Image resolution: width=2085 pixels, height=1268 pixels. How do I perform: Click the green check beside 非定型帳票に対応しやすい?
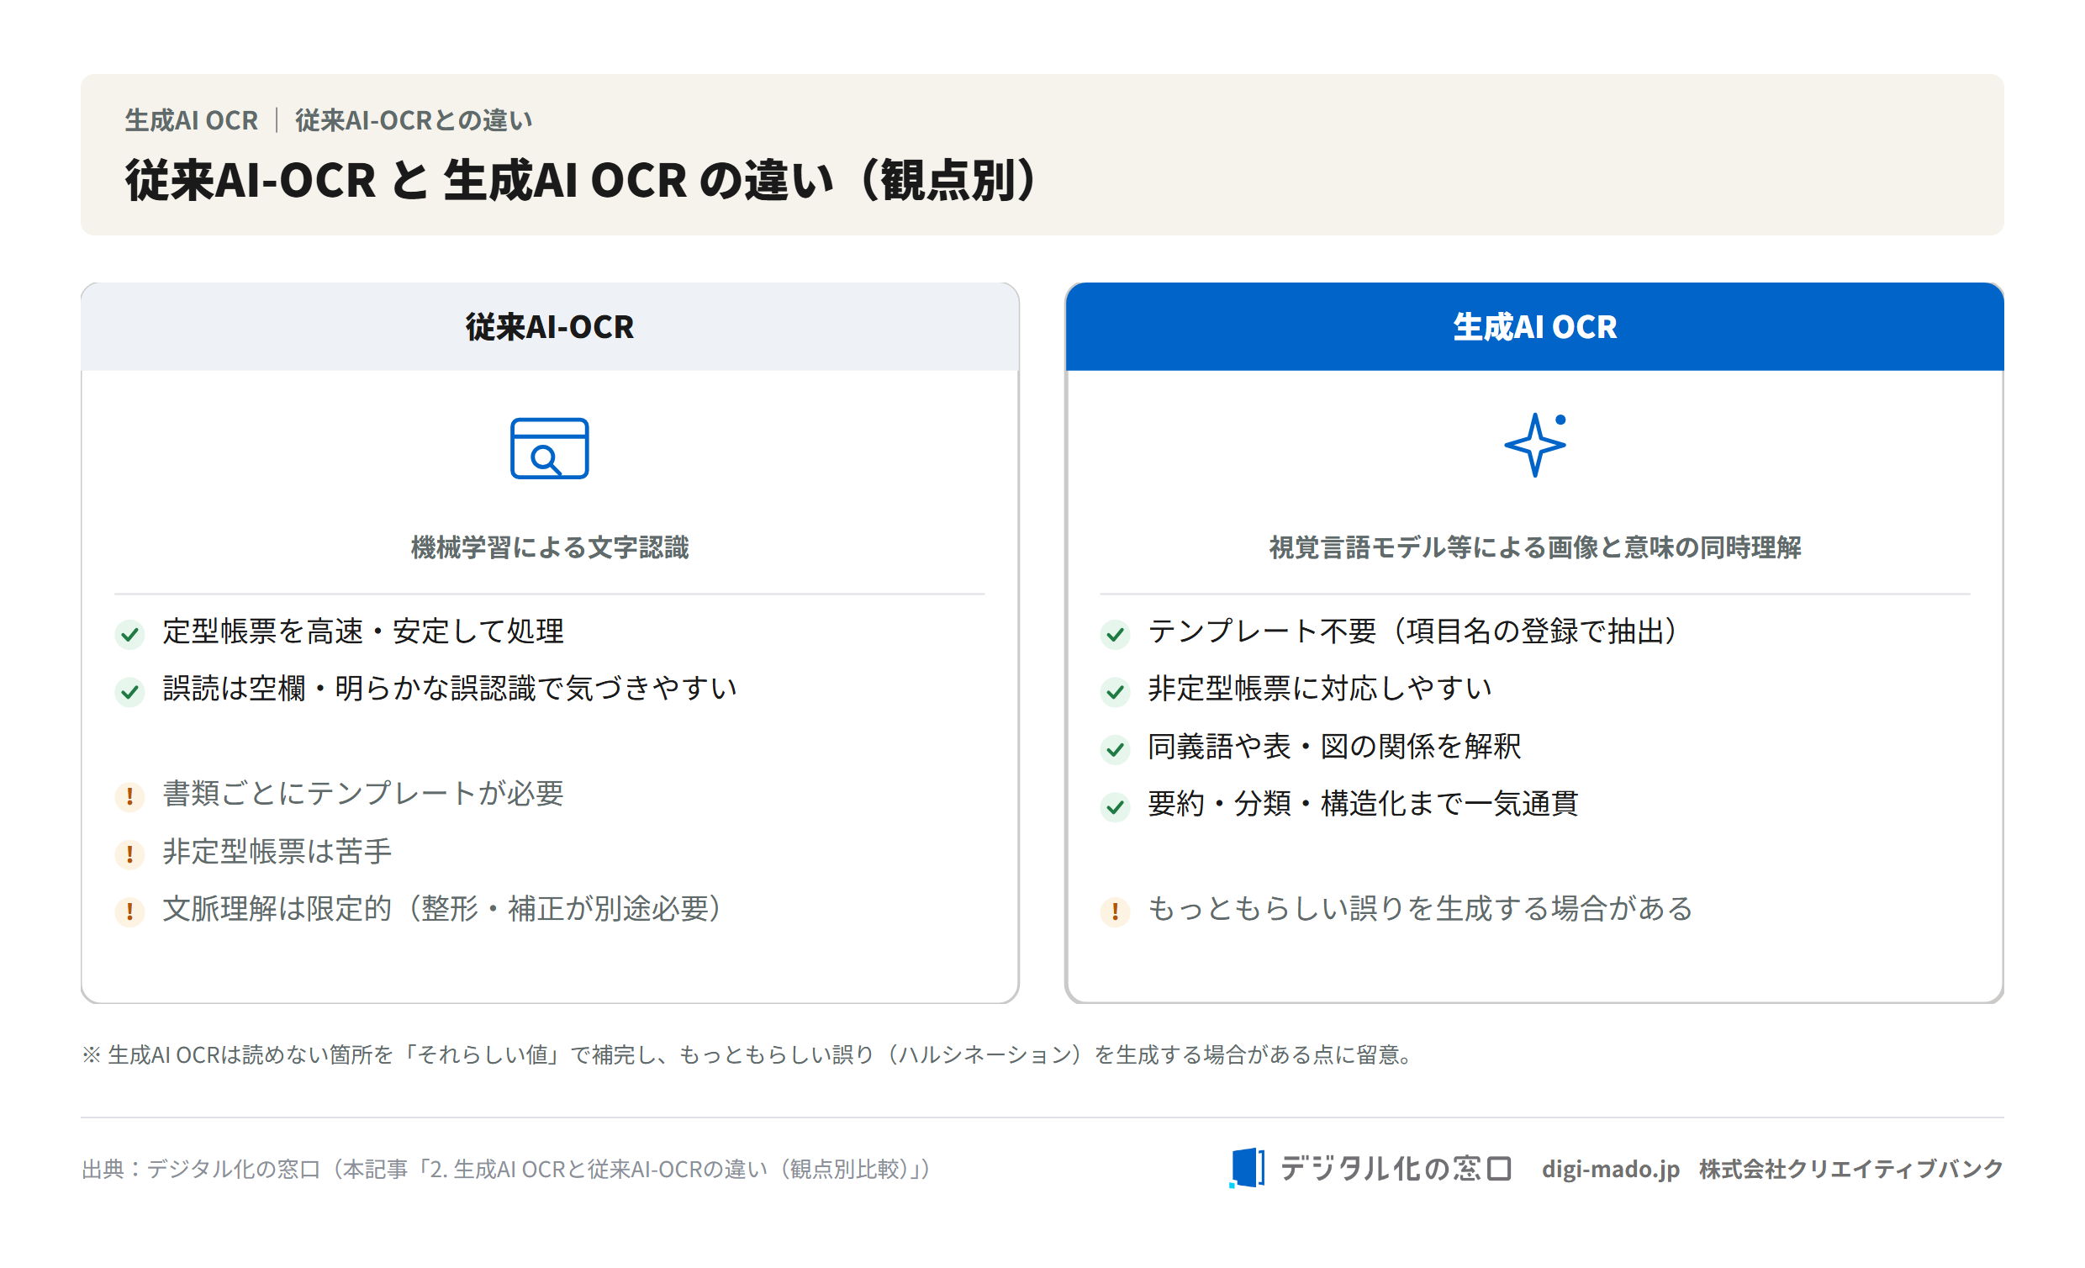[x=1116, y=690]
